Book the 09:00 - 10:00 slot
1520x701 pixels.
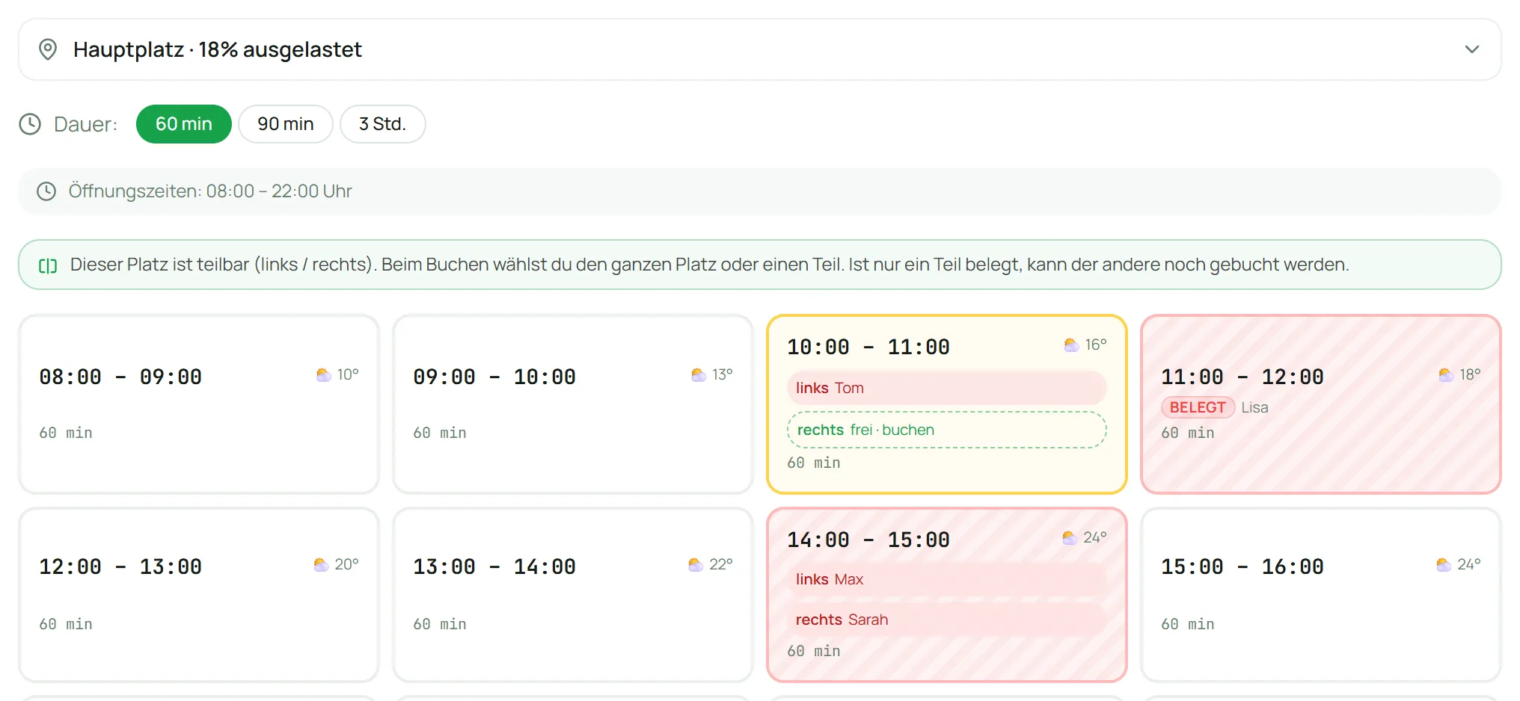pyautogui.click(x=573, y=404)
